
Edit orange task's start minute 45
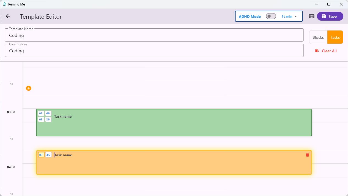click(x=48, y=155)
